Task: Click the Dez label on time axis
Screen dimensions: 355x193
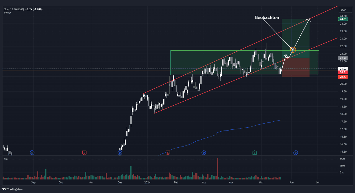Action: (120, 182)
